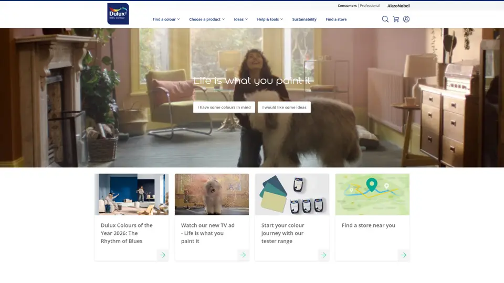Open 'Dulux Colours of the Year 2026' title

click(127, 233)
